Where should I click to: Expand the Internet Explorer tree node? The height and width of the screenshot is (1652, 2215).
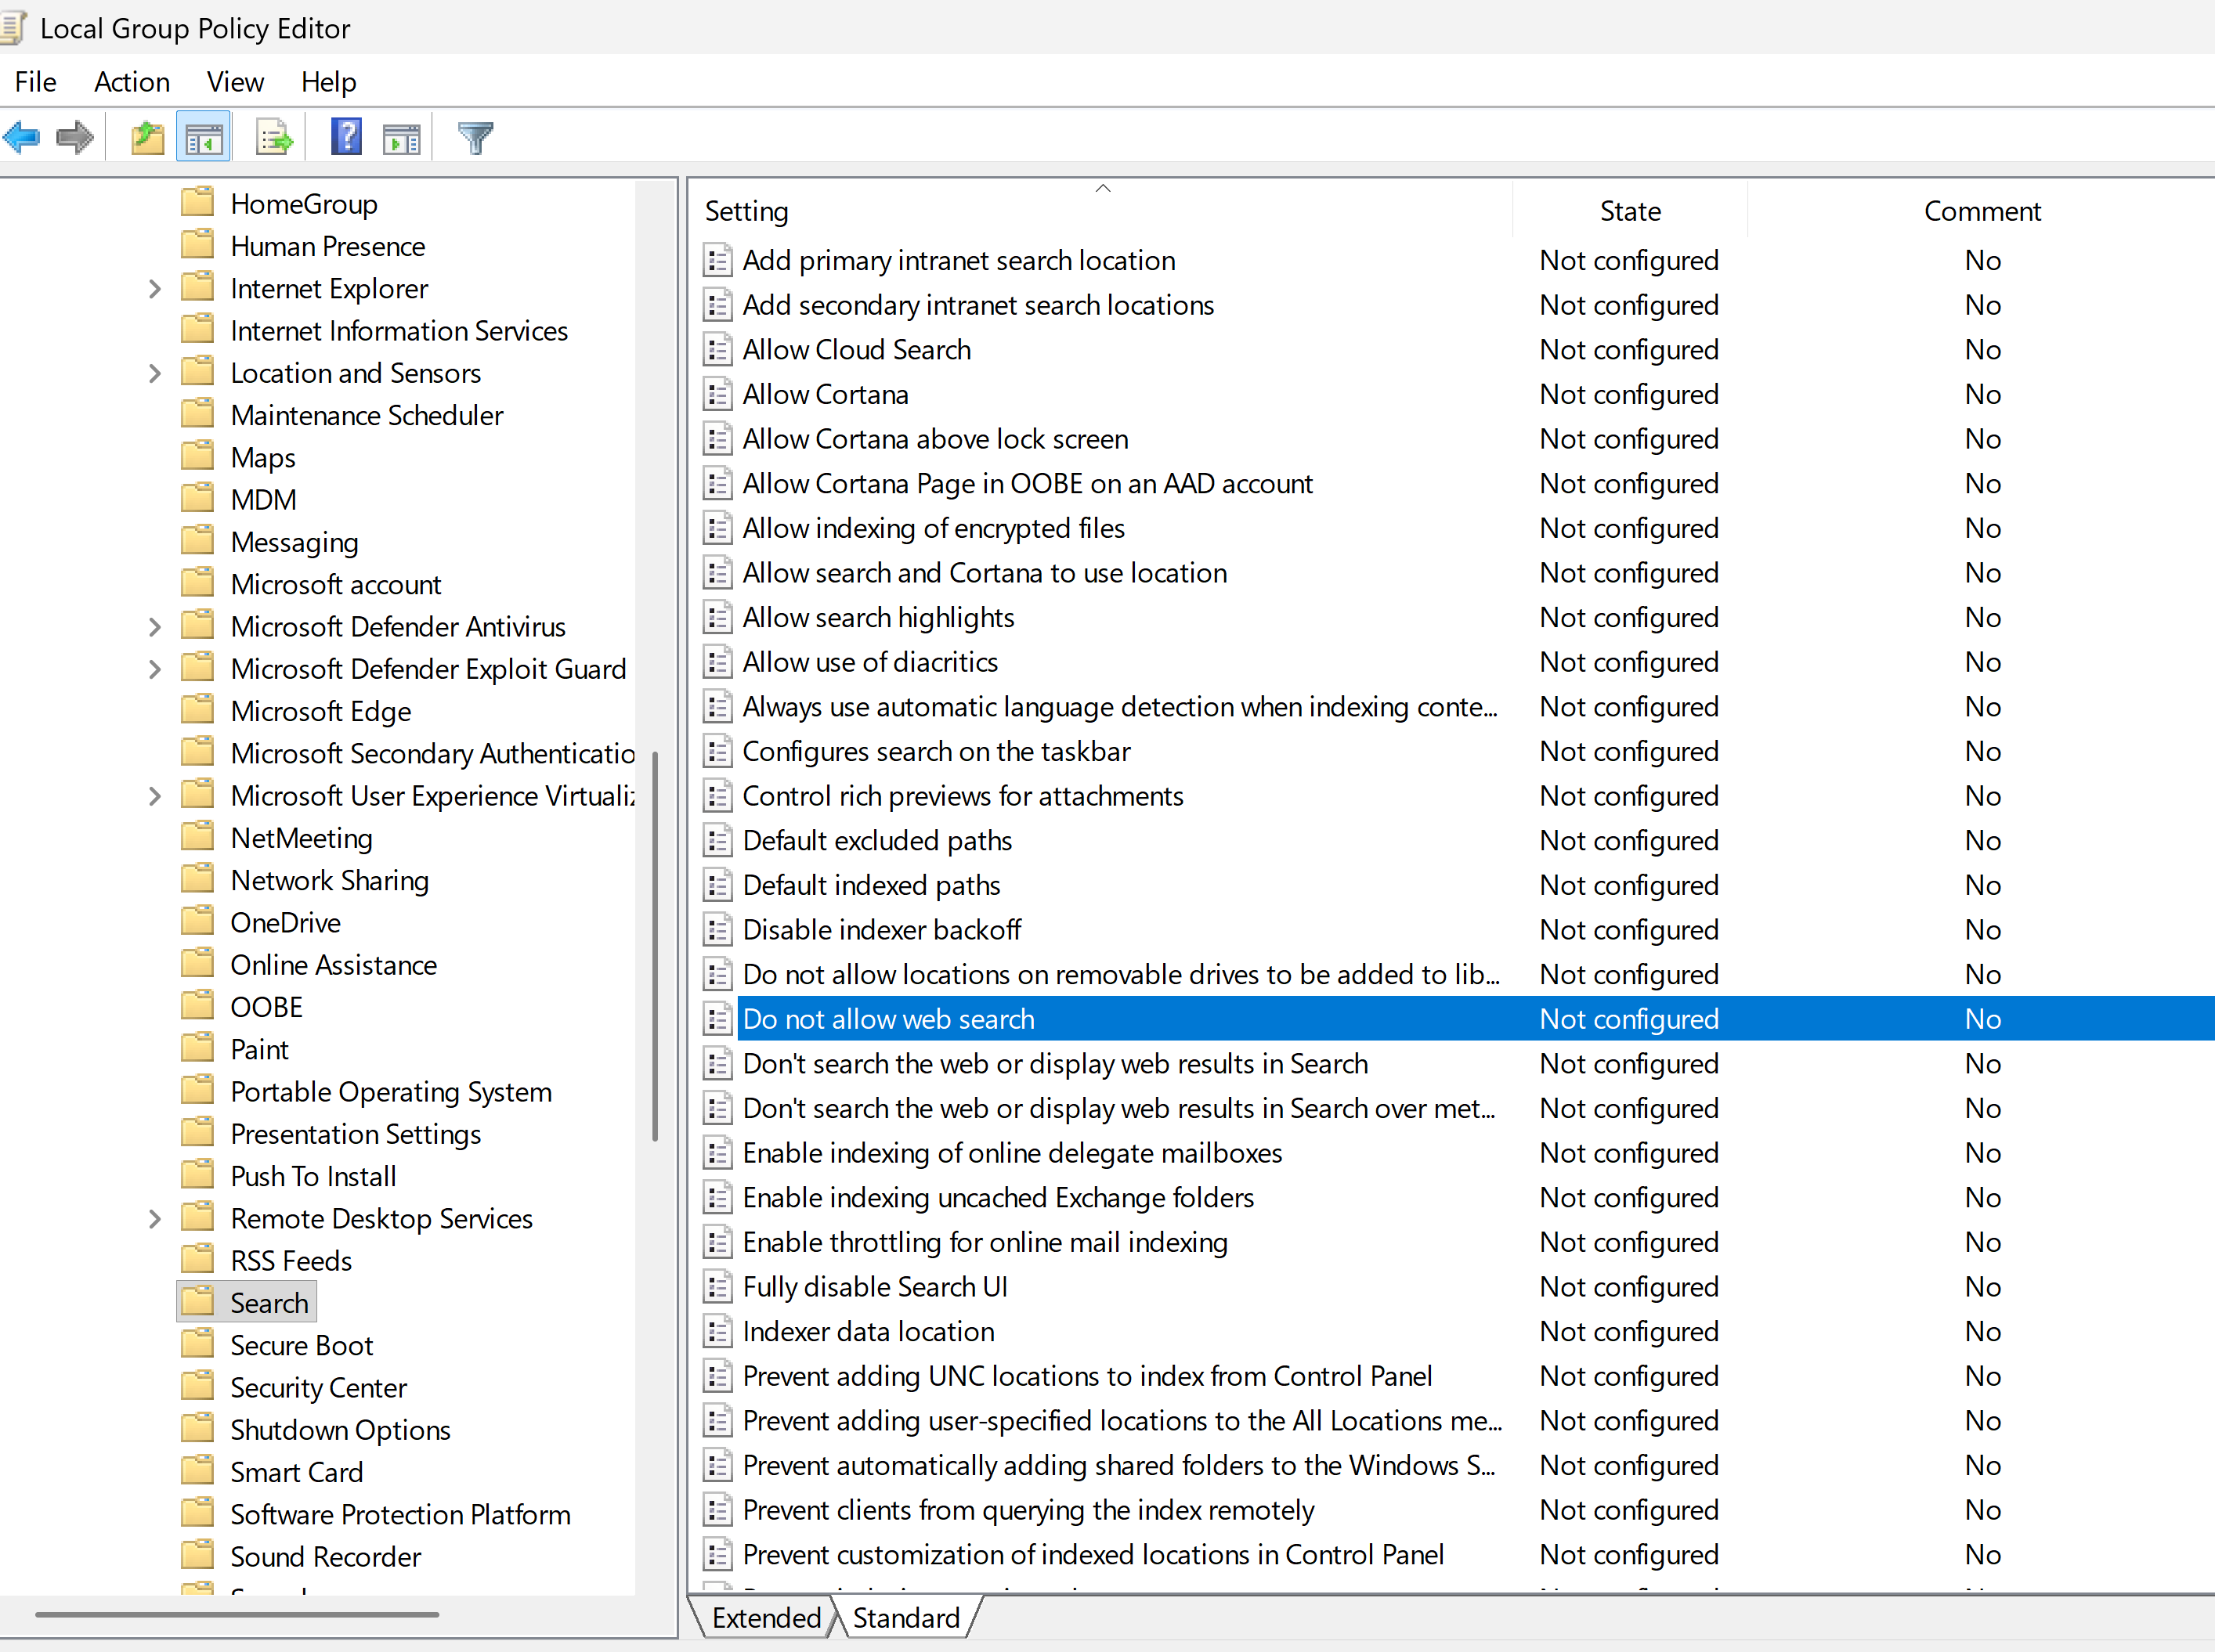(x=154, y=289)
